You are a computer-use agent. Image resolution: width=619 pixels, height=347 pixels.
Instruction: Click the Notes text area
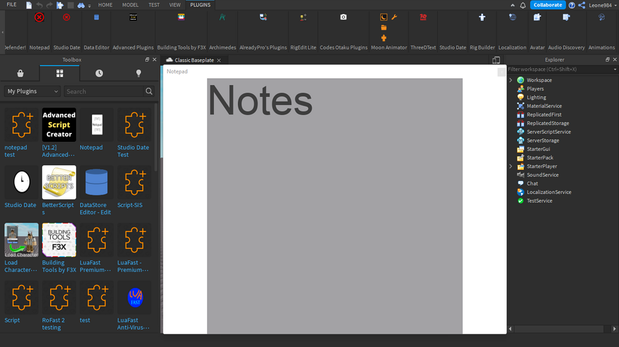click(335, 206)
